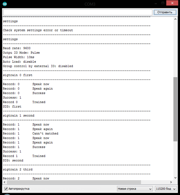Open the Новая строка line ending dropdown
180x195 pixels.
pyautogui.click(x=135, y=189)
